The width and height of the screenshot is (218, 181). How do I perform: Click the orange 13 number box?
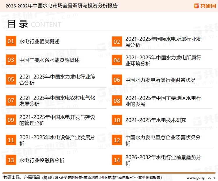click(11, 160)
